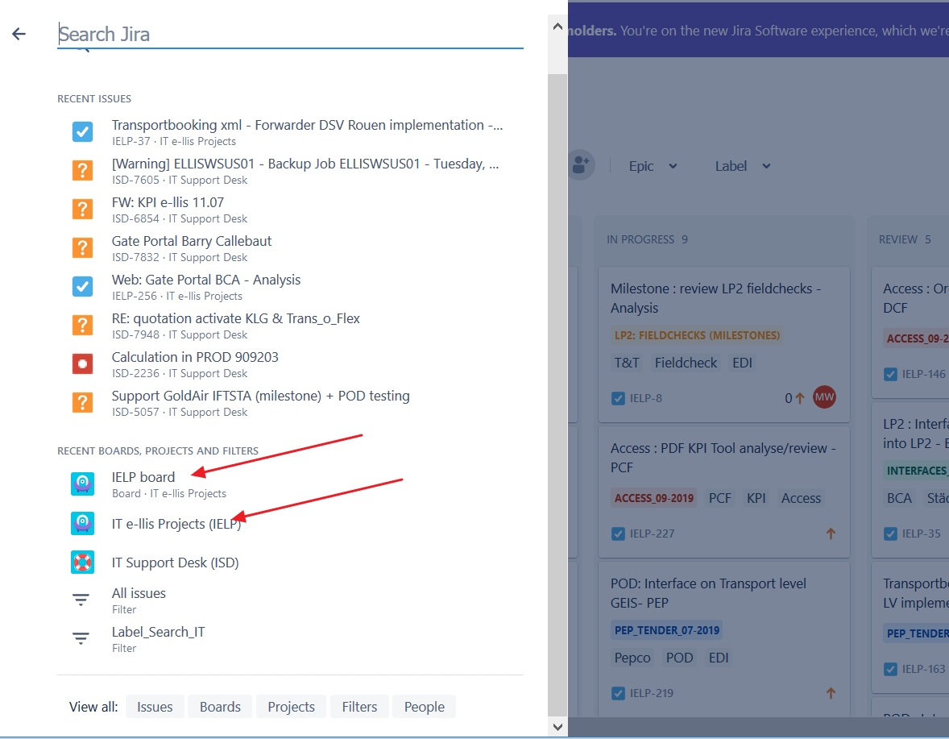The image size is (949, 739).
Task: Click the task type checkbox on IELP-146 card
Action: coord(890,375)
